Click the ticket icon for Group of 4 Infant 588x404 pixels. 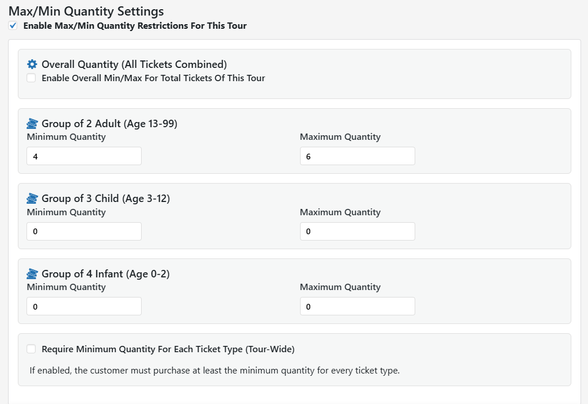coord(32,274)
